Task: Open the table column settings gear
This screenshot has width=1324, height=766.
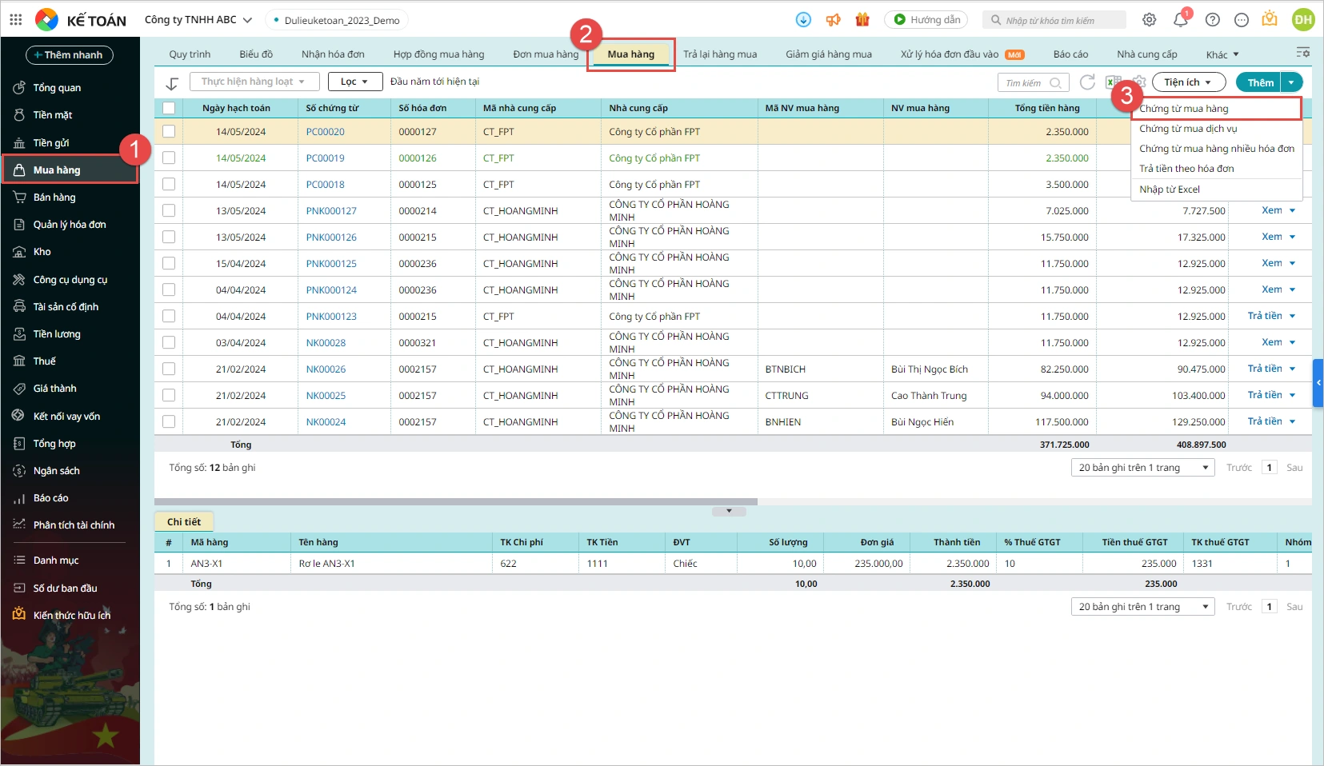Action: (1139, 82)
